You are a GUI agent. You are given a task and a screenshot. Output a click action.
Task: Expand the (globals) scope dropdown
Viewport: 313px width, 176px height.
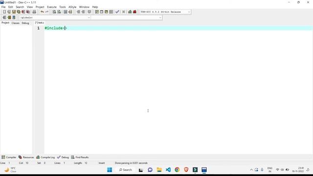coord(89,18)
